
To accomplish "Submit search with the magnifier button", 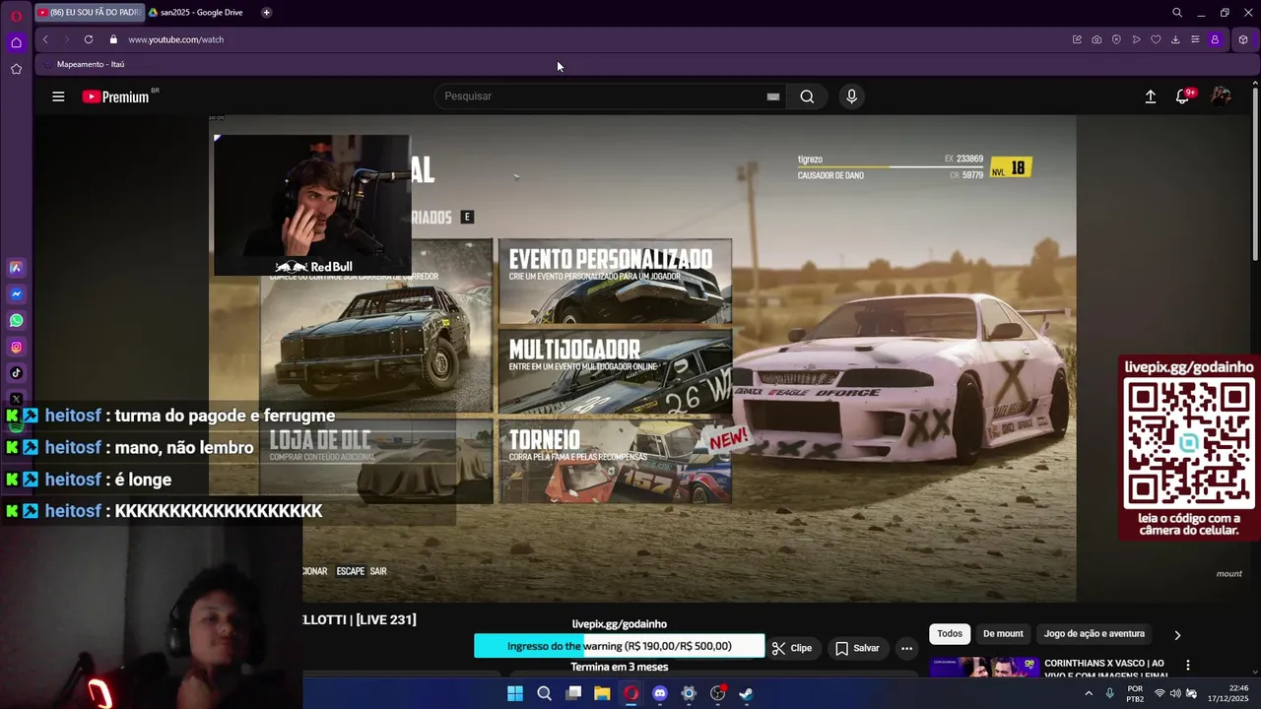I will pyautogui.click(x=807, y=97).
